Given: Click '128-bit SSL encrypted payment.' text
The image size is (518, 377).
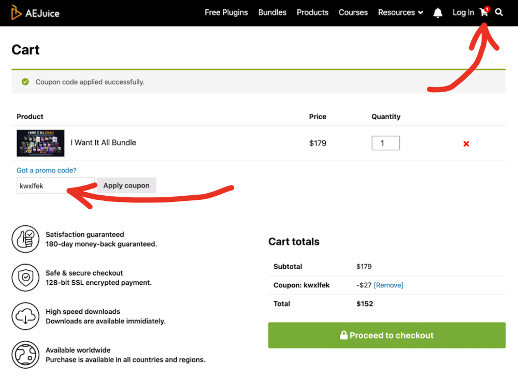Looking at the screenshot, I should click(99, 283).
